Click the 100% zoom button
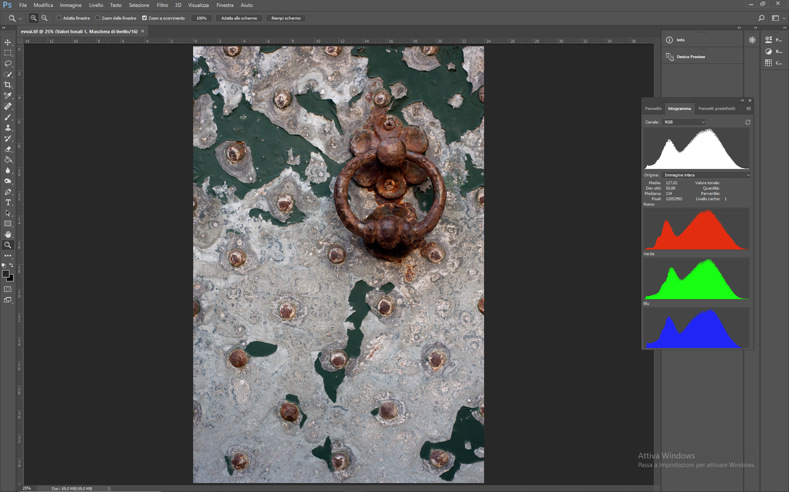This screenshot has width=789, height=492. coord(202,18)
